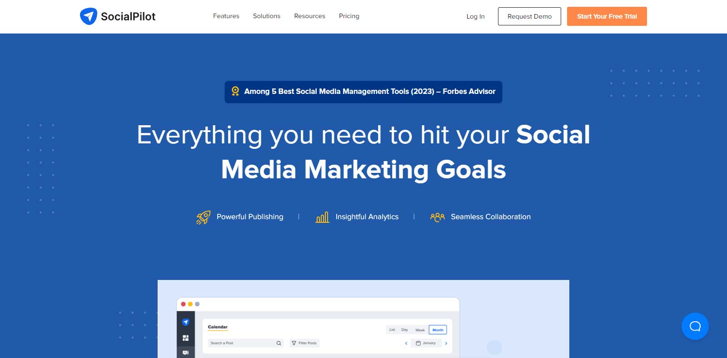This screenshot has height=358, width=727.
Task: Open the Features menu
Action: (226, 16)
